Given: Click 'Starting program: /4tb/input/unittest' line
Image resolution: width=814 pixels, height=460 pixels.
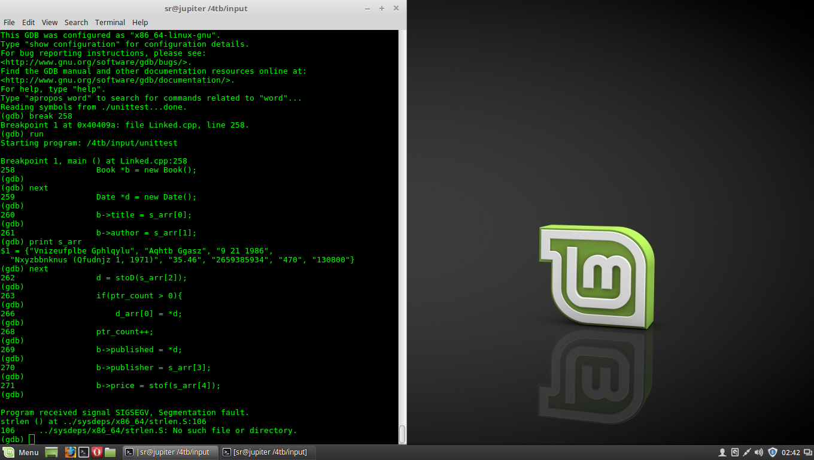Looking at the screenshot, I should pos(89,143).
